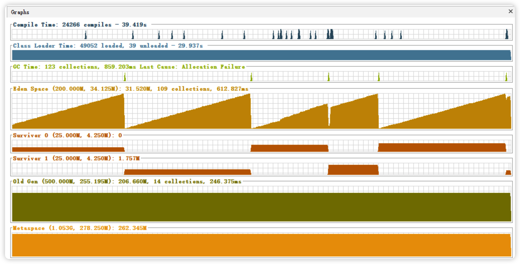Click the Survivor 1 header label
The width and height of the screenshot is (520, 264).
click(76, 158)
